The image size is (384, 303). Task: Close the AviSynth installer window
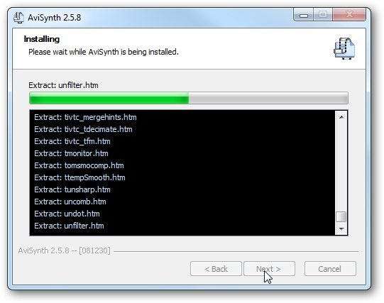coord(349,14)
